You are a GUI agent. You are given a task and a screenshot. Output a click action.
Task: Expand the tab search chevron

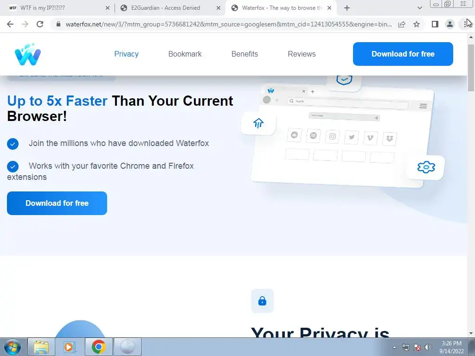pos(419,8)
